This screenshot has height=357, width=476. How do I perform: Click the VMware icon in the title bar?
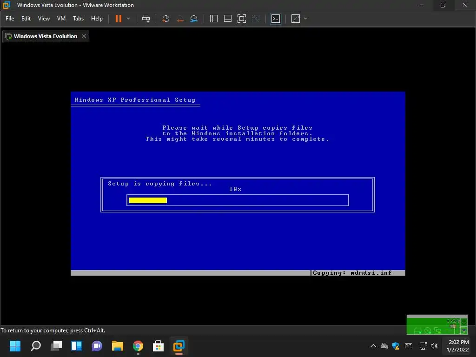point(7,5)
